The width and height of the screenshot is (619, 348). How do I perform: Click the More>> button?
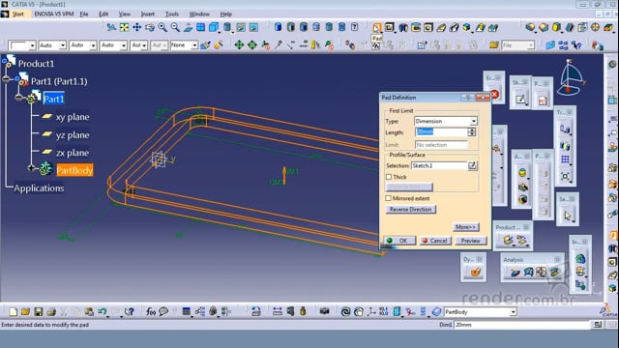point(465,227)
